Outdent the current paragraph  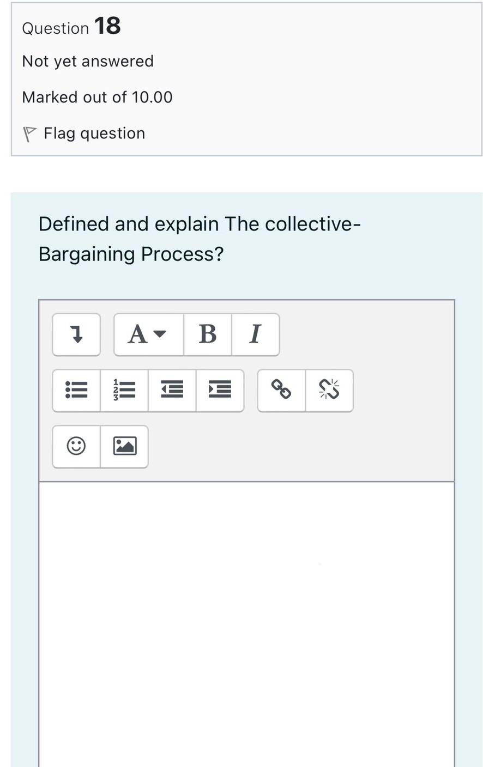coord(172,390)
